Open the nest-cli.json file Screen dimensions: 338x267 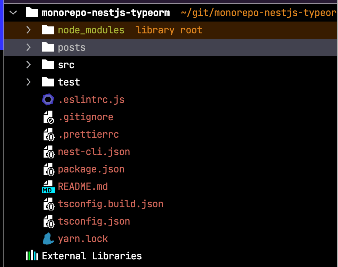pos(94,152)
